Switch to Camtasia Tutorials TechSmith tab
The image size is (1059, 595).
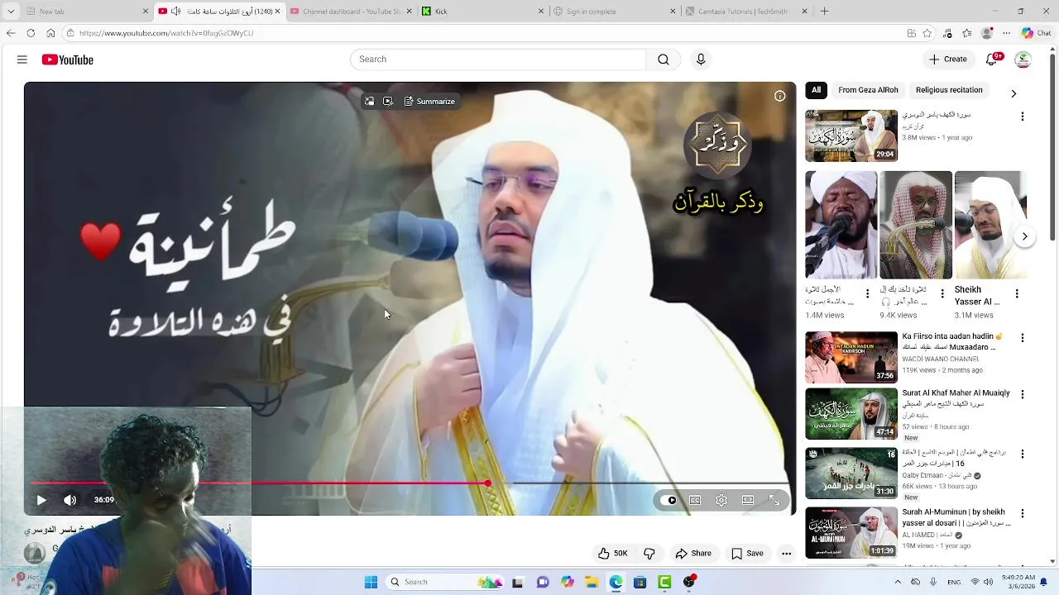coord(745,12)
